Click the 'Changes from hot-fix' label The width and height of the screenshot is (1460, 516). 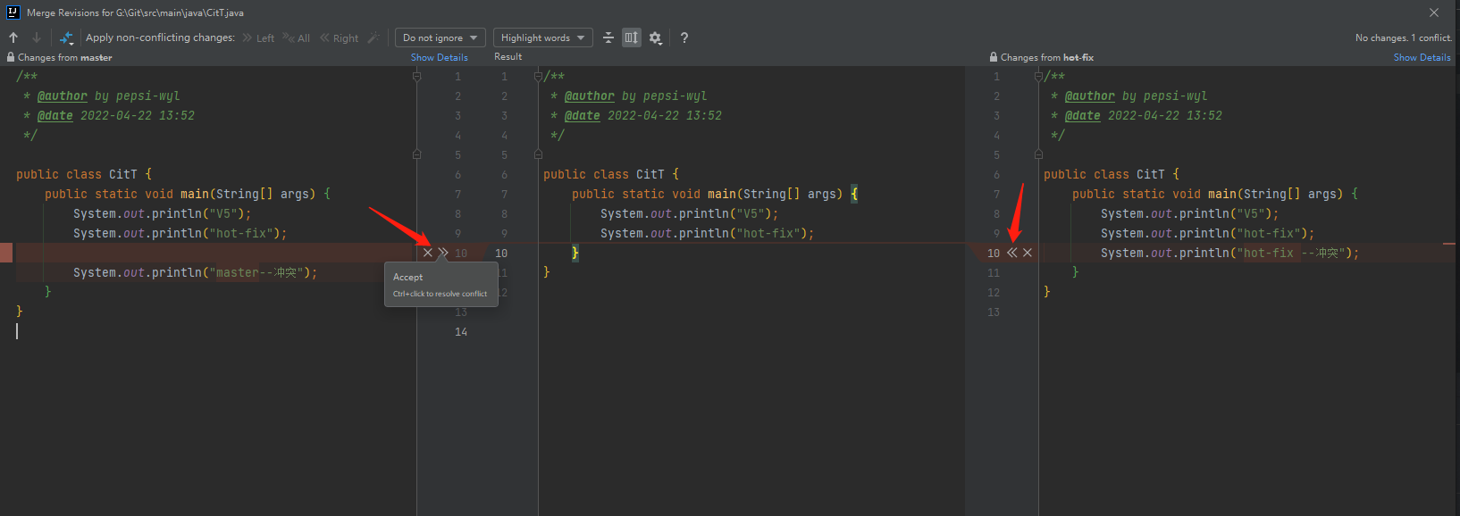click(1047, 57)
